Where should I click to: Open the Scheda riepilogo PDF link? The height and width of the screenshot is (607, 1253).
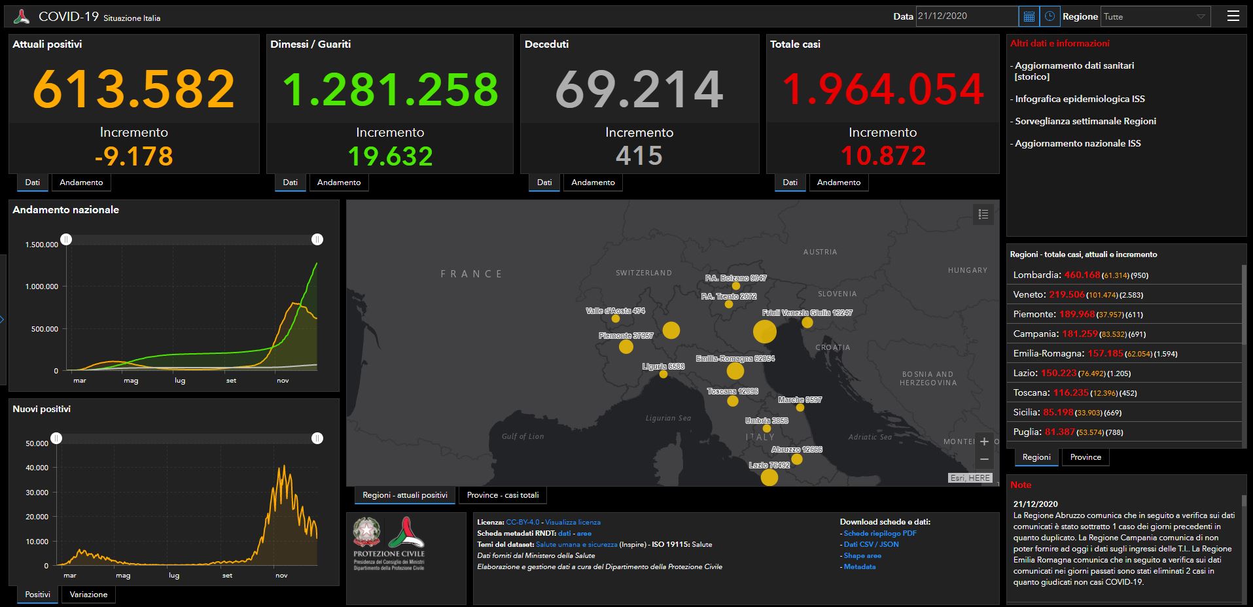(x=880, y=533)
